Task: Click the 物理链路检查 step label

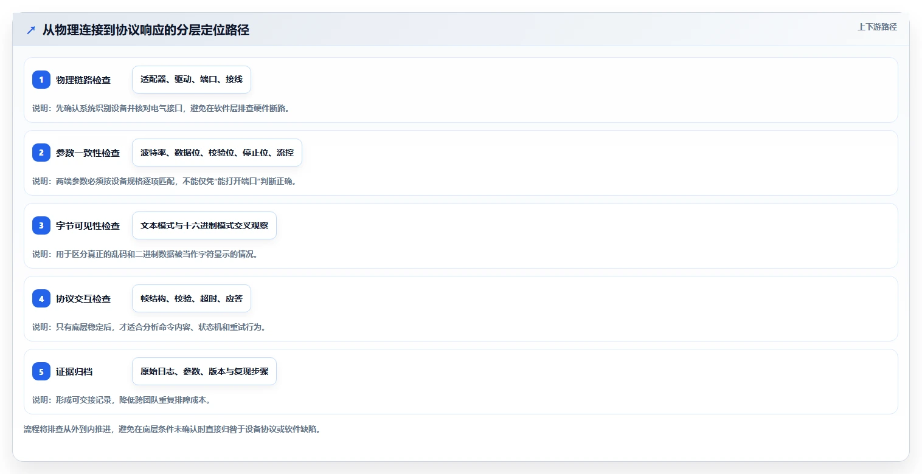Action: [83, 80]
